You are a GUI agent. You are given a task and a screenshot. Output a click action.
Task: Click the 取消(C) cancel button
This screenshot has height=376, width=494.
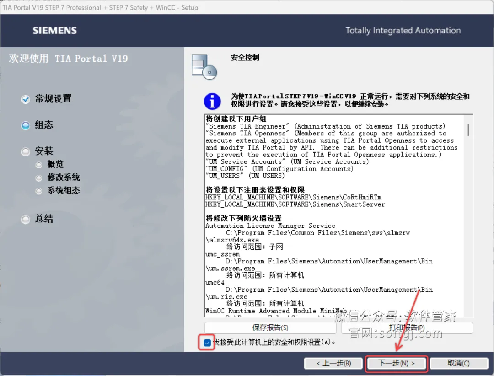[x=459, y=363]
